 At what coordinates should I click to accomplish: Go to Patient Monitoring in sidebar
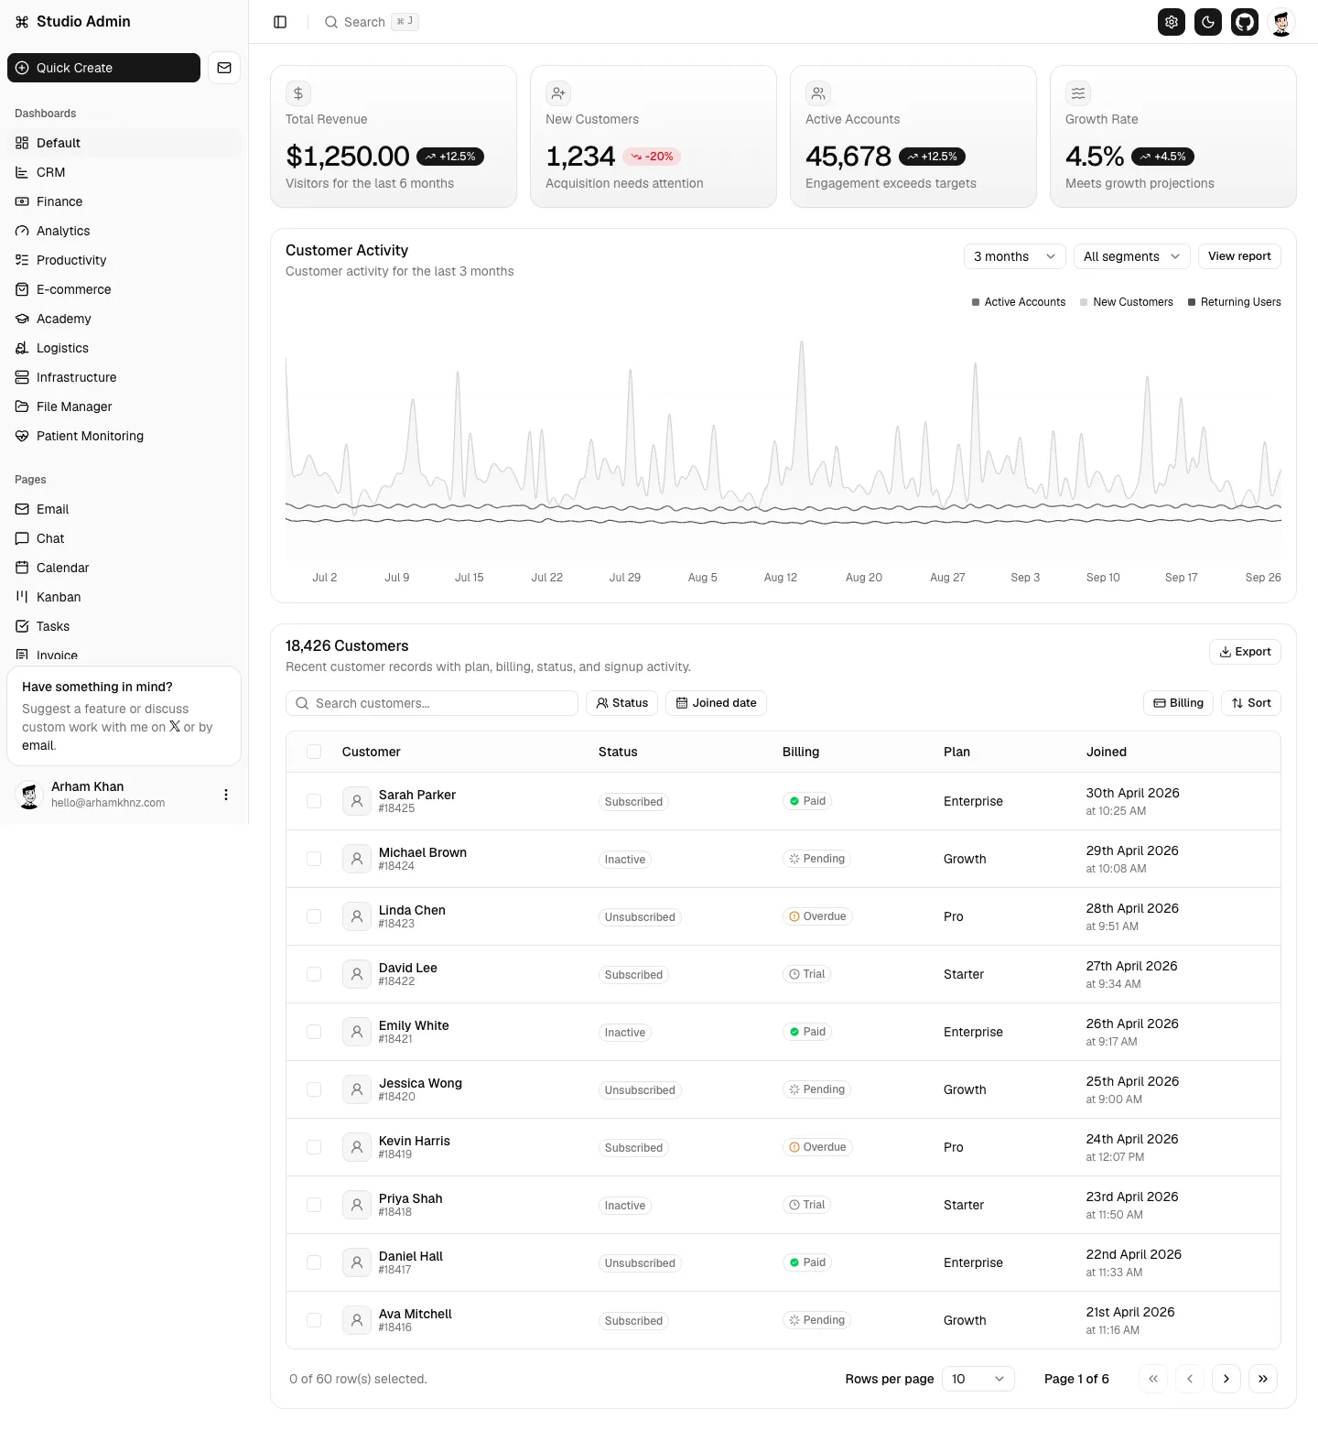click(124, 436)
